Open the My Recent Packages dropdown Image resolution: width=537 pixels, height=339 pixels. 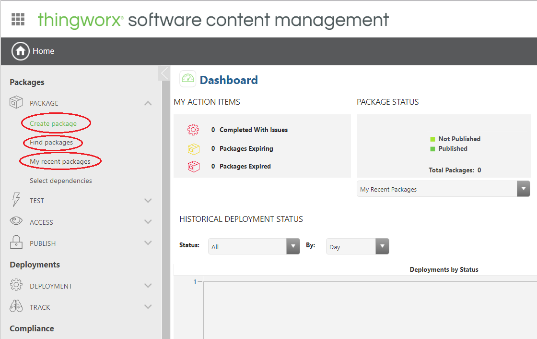click(x=523, y=188)
